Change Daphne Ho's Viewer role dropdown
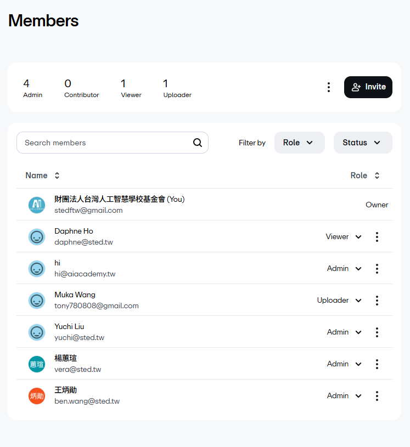 pyautogui.click(x=344, y=237)
